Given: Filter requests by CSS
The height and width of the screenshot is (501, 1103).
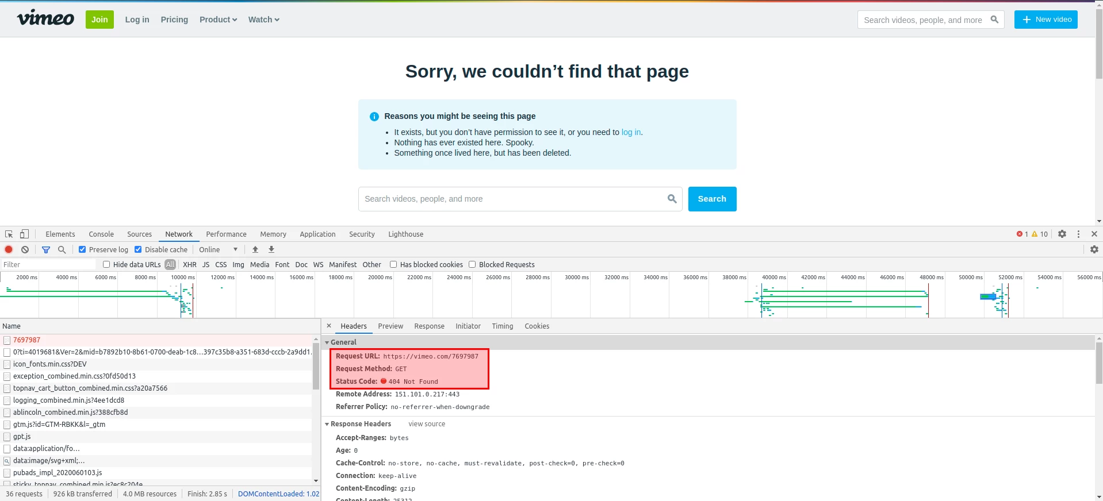Looking at the screenshot, I should [221, 264].
